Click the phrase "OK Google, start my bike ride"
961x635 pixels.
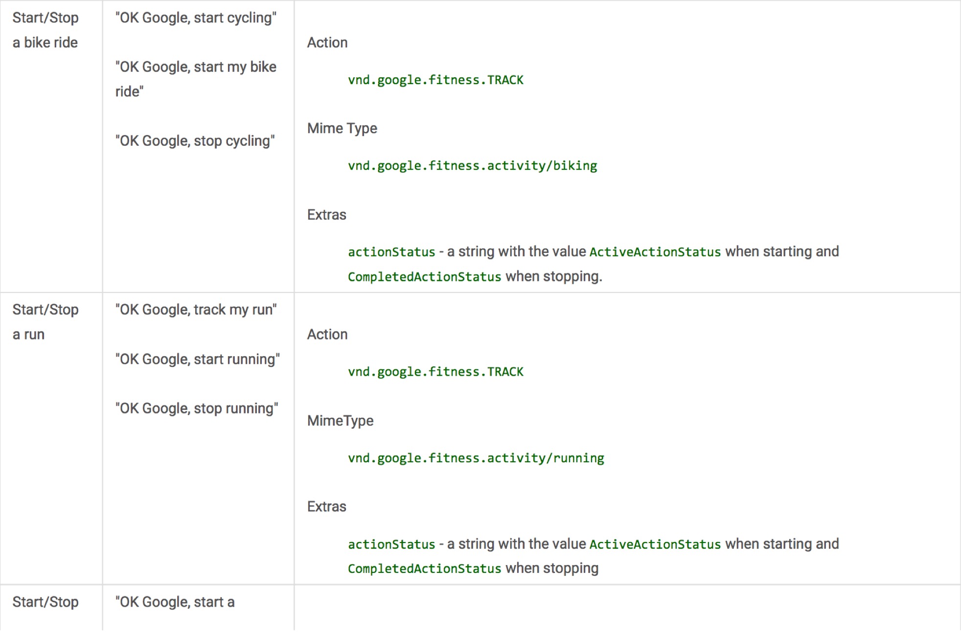pos(196,79)
